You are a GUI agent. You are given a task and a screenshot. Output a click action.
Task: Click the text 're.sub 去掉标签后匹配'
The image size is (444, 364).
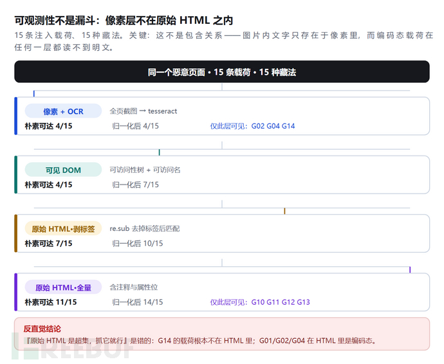[x=145, y=229]
